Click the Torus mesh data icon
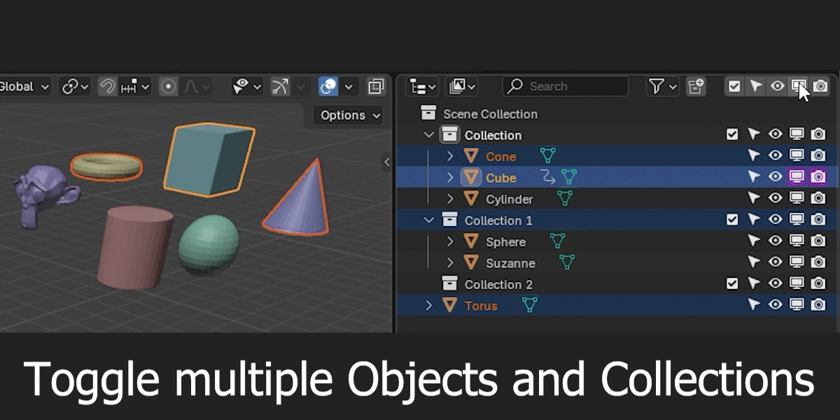Image resolution: width=840 pixels, height=420 pixels. pyautogui.click(x=530, y=306)
